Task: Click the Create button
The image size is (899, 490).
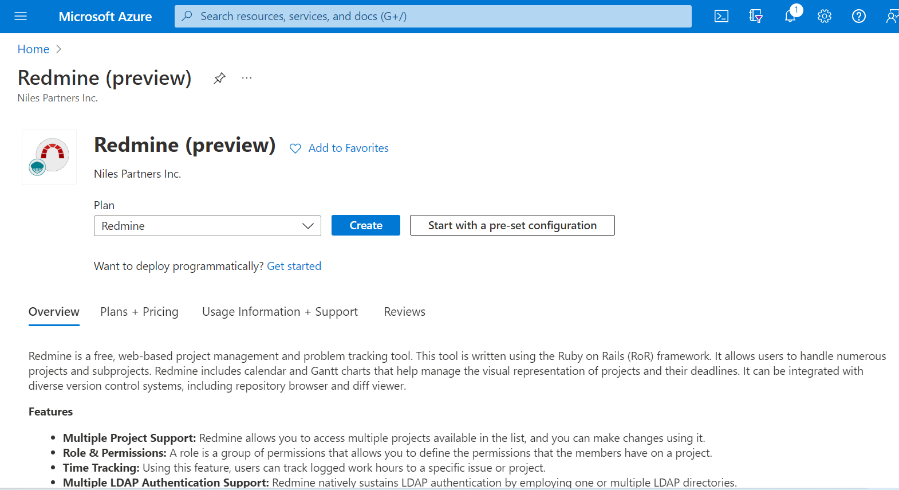Action: (366, 225)
